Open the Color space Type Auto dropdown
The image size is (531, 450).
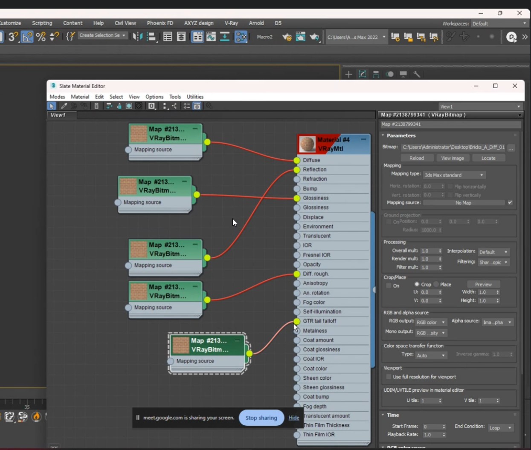[x=431, y=355]
